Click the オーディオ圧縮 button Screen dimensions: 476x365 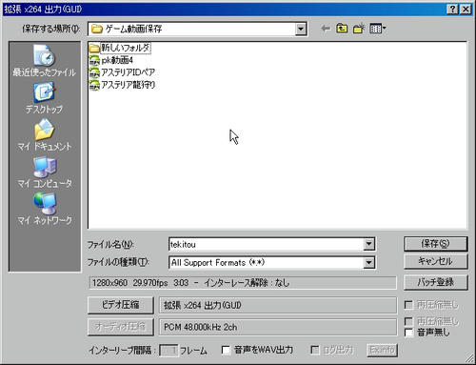click(x=121, y=327)
